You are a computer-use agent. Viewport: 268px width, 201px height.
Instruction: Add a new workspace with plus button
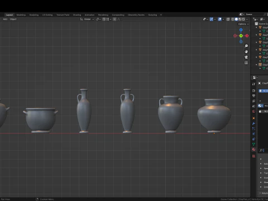click(161, 15)
